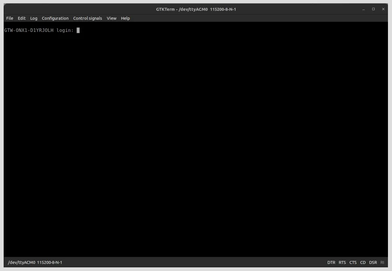Click the GTKTerm window title

tap(196, 9)
